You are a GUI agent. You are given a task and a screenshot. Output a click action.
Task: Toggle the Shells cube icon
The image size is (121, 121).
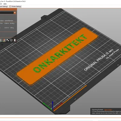(11, 40)
